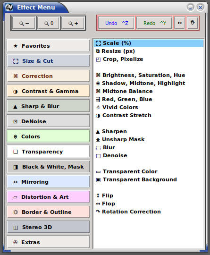210x255 pixels.
Task: Click the rightmost toolbar icon after the double-arrow
Action: (x=193, y=23)
